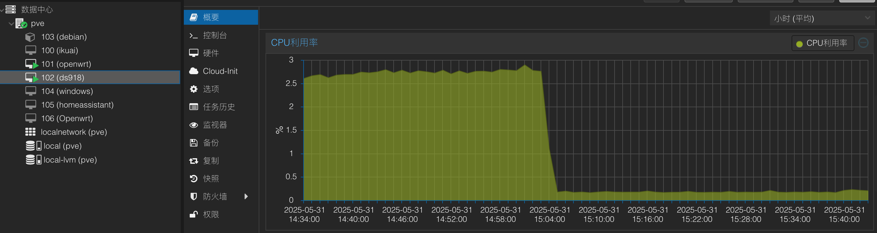Open the 复制 replication menu item
This screenshot has width=877, height=233.
click(221, 161)
